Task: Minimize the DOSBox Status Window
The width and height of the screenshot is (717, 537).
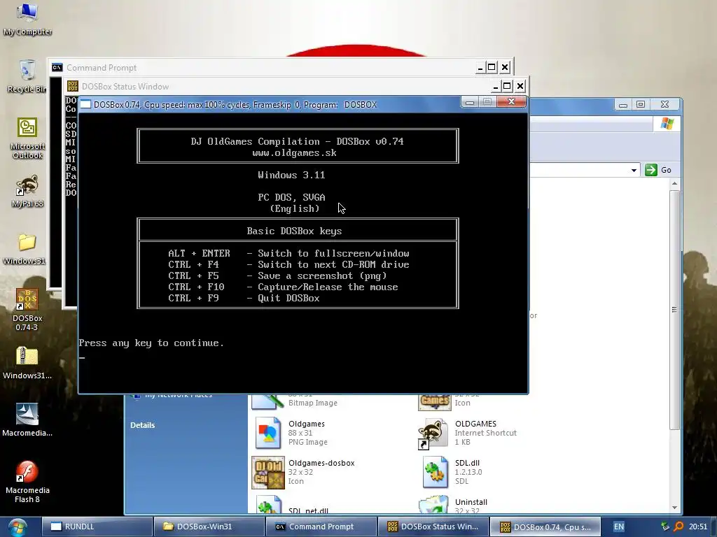Action: tap(496, 86)
